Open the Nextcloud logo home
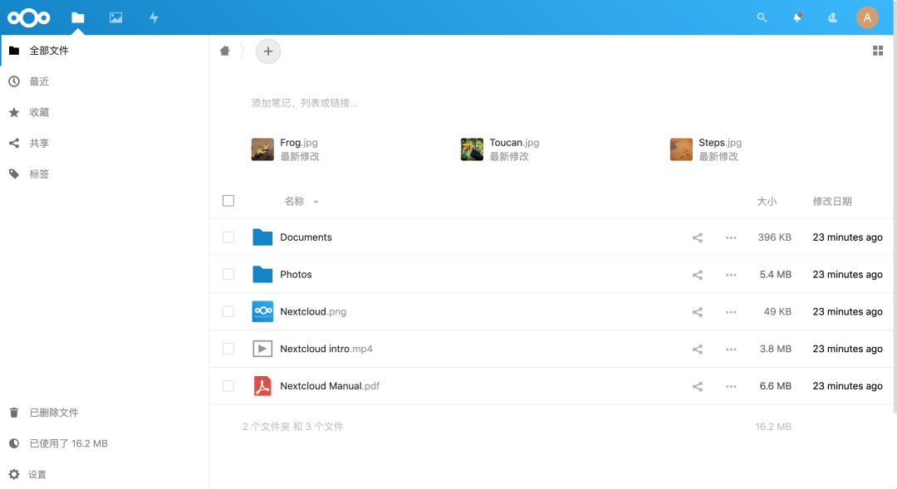Viewport: 897px width, 489px height. (x=28, y=17)
